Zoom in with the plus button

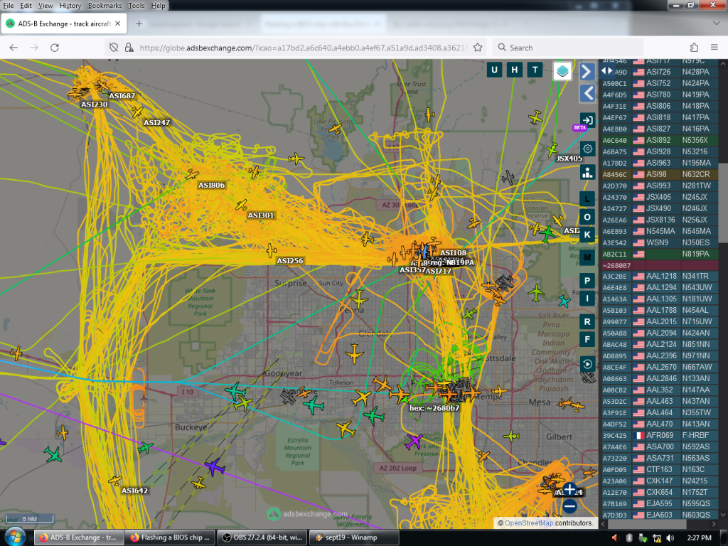[x=569, y=489]
